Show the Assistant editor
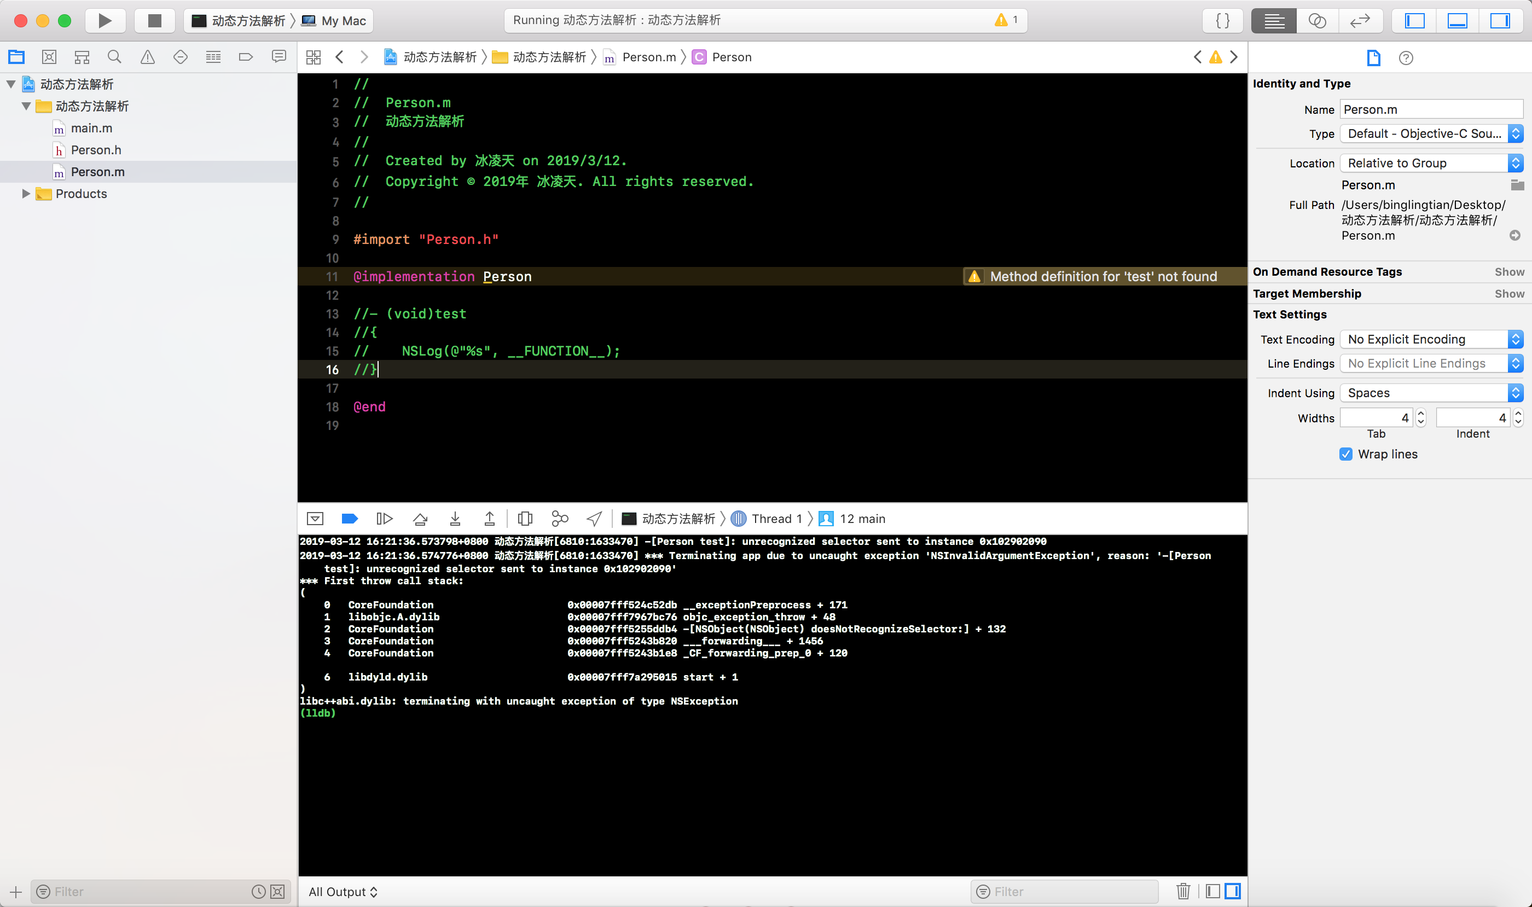Viewport: 1532px width, 907px height. [1317, 21]
